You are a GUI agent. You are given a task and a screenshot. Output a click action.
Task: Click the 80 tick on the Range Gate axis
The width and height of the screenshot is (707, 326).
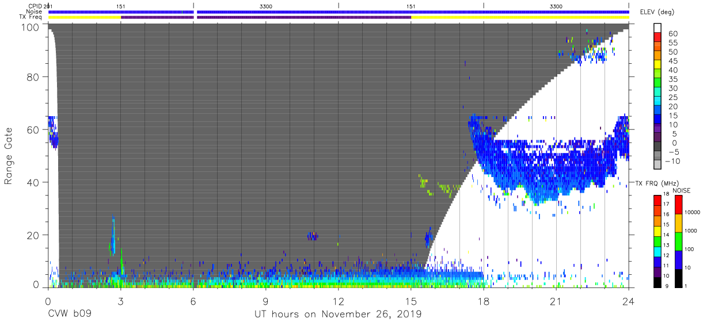(x=34, y=76)
